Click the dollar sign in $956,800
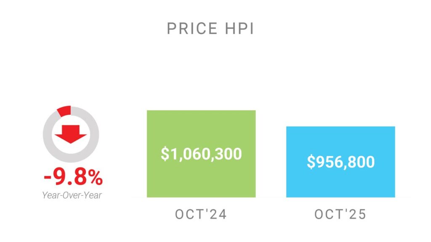 coord(311,162)
